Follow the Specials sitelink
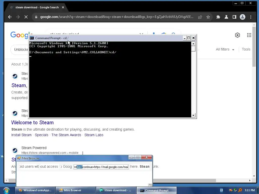Viewport: 259px width, 194px height. click(41, 135)
